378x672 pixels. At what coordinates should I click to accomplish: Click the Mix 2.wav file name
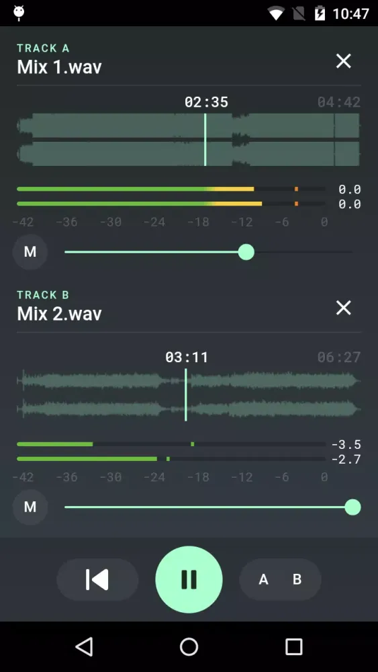point(60,314)
